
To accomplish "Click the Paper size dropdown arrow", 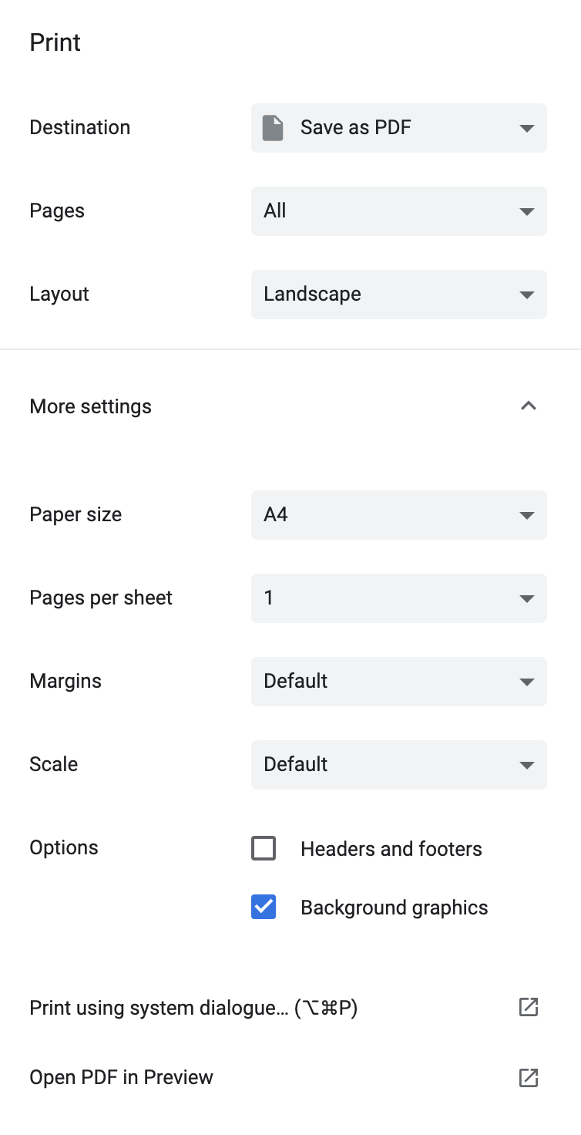I will tap(527, 515).
